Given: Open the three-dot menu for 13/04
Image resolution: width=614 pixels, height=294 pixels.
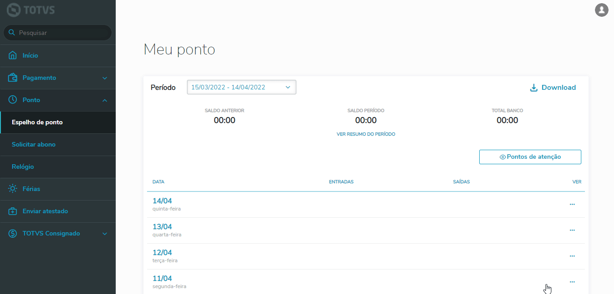Looking at the screenshot, I should [572, 230].
